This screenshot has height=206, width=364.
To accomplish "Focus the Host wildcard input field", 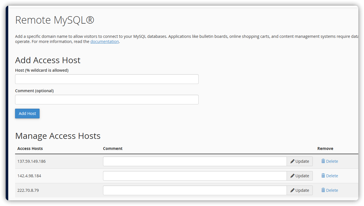I will coord(107,79).
